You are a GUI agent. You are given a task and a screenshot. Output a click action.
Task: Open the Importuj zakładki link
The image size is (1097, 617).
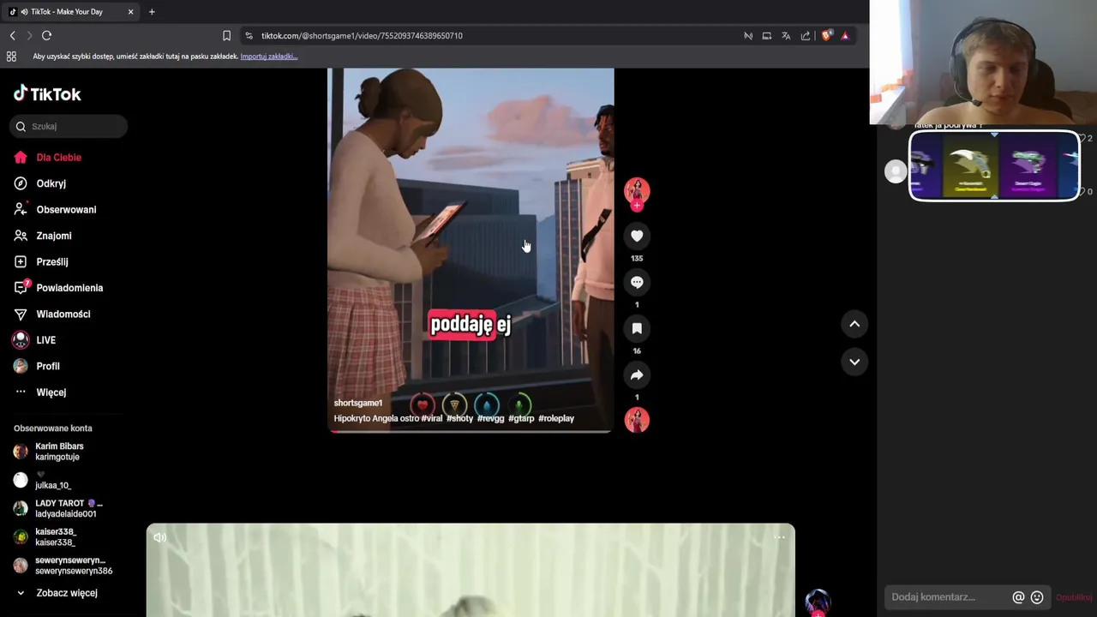(269, 57)
